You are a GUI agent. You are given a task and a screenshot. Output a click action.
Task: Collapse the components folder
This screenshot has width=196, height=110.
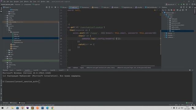[9, 32]
